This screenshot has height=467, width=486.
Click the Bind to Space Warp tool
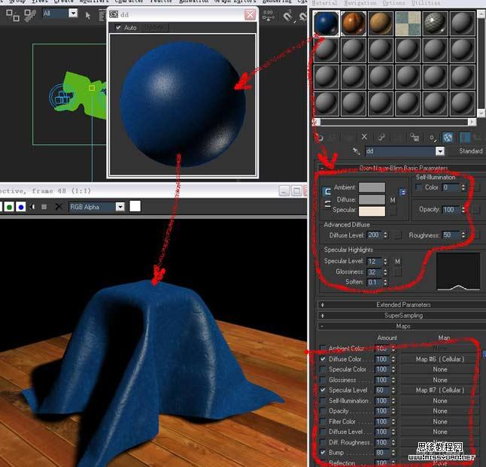pos(30,15)
